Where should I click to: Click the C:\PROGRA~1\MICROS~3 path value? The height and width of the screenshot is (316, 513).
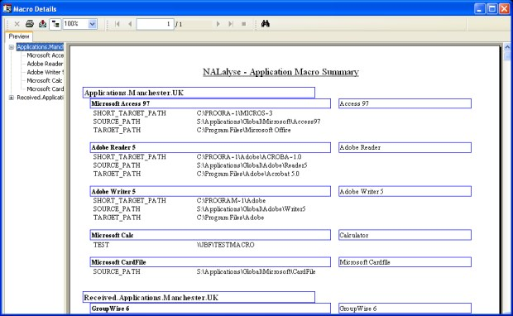click(x=235, y=113)
